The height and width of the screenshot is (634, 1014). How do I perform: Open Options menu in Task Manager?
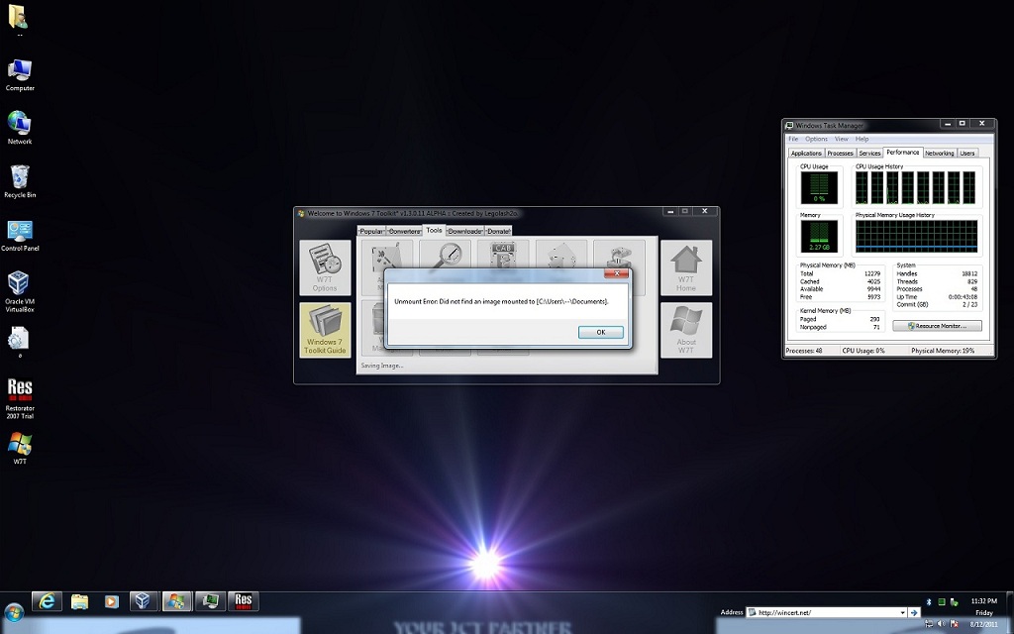click(816, 139)
